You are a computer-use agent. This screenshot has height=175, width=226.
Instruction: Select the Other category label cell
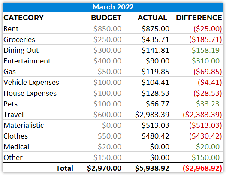tap(39, 157)
